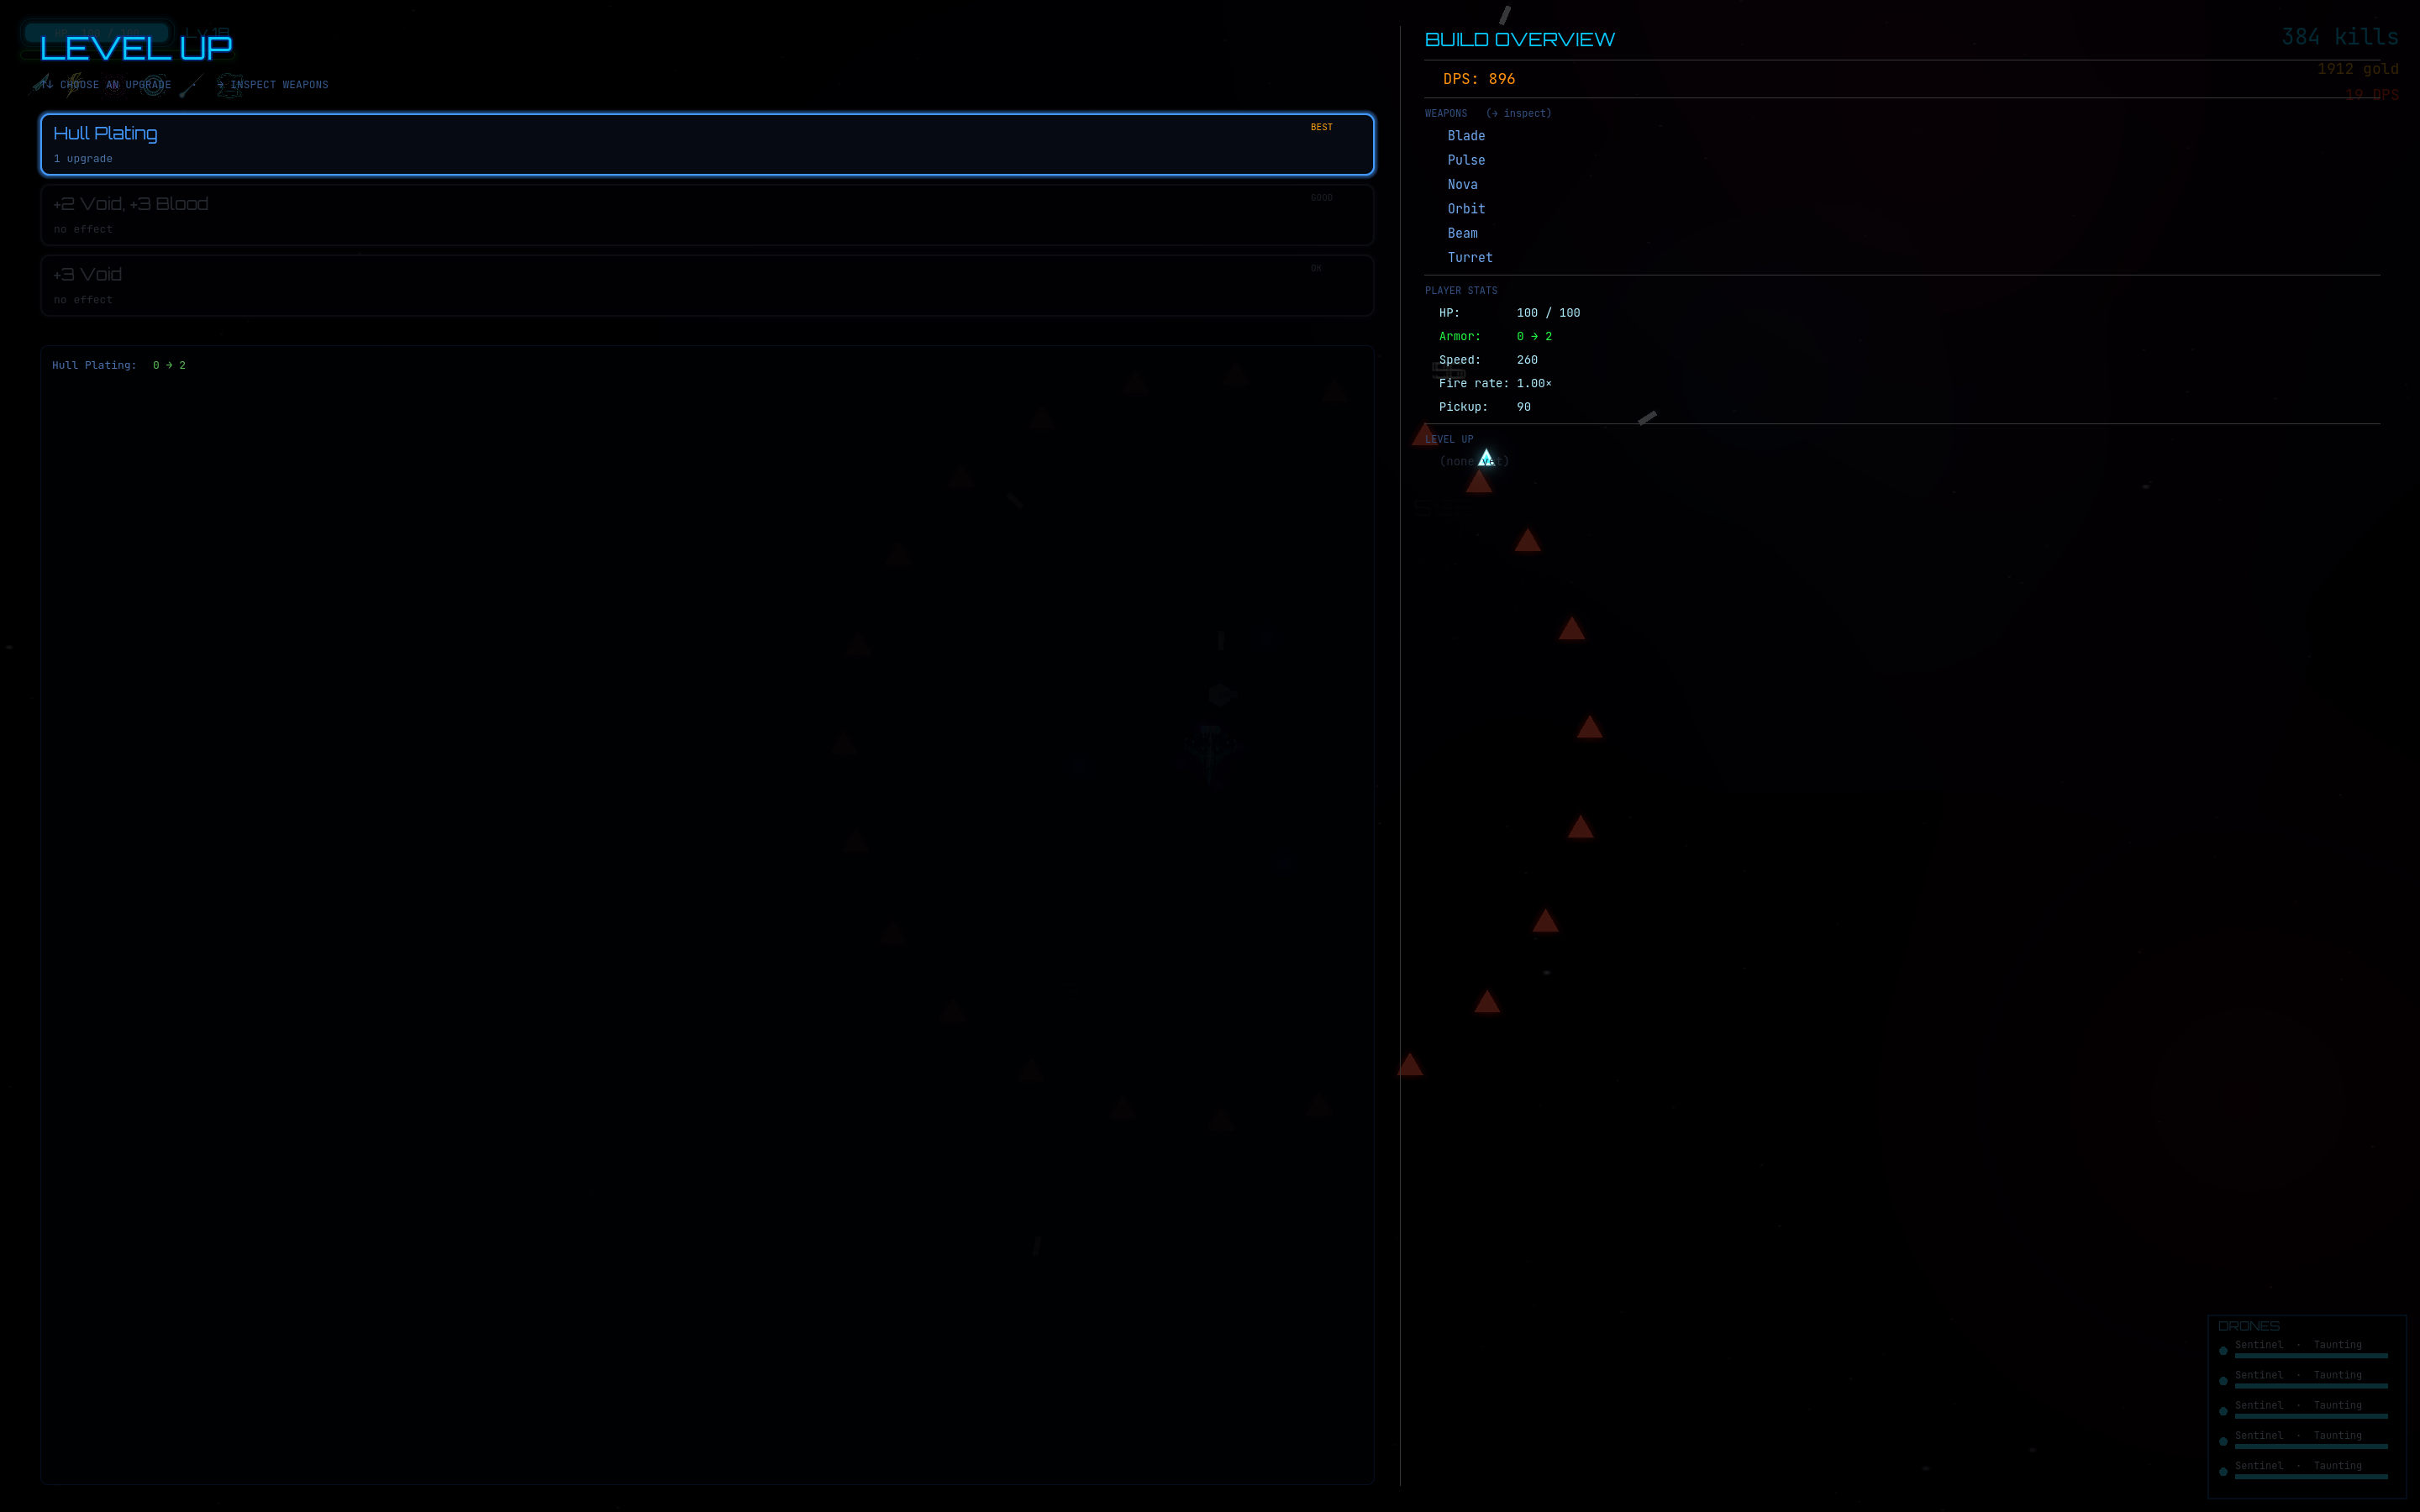
Task: Pick the +3 Void upgrade card
Action: click(x=707, y=285)
